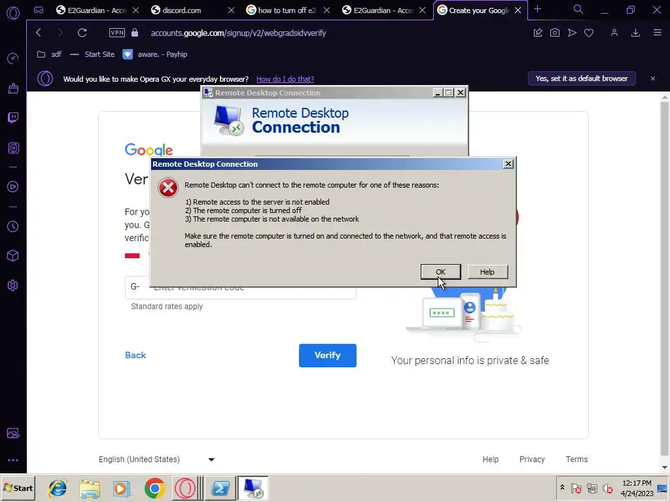Take a snapshot with the camera icon
Viewport: 670px width, 502px height.
click(555, 33)
